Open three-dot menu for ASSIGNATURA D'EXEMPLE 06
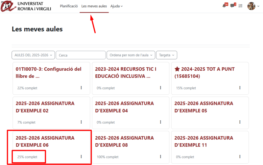 point(81,157)
